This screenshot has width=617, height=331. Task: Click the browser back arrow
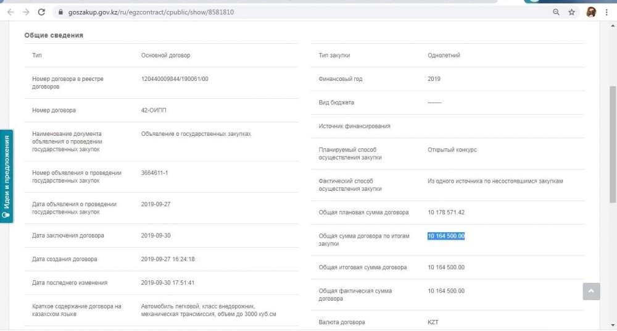pos(10,12)
